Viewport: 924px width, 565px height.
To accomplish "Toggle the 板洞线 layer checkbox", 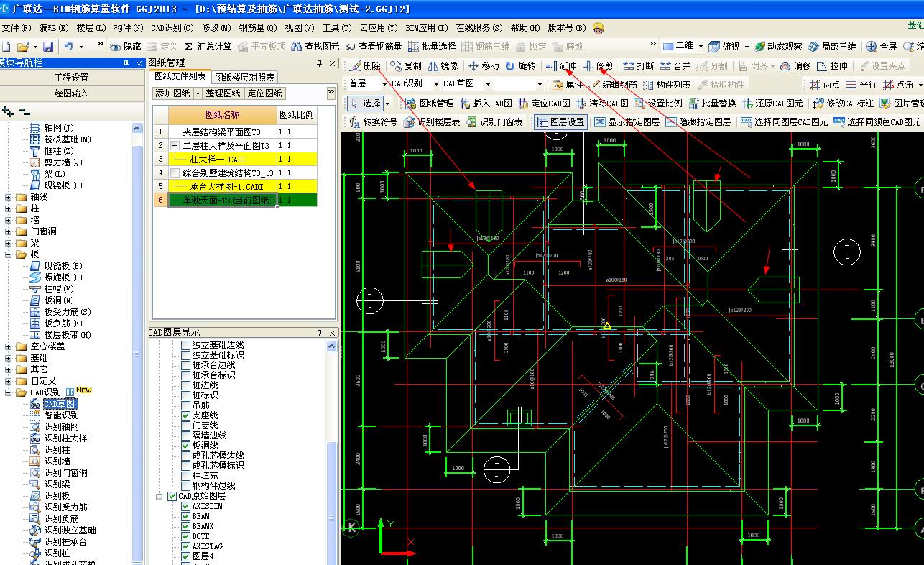I will click(x=186, y=446).
